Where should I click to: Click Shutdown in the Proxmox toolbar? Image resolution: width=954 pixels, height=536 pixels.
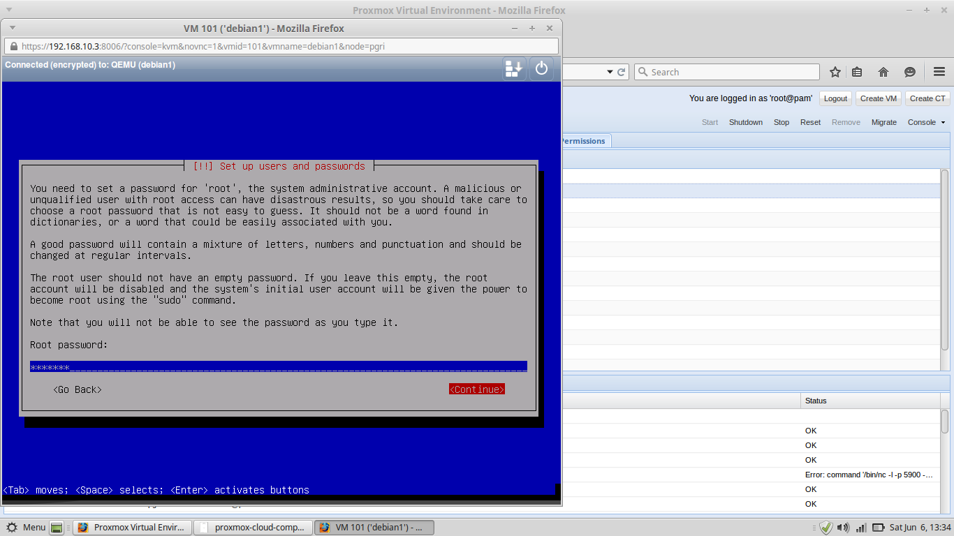click(x=746, y=122)
